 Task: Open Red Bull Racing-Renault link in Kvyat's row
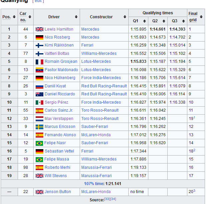pyautogui.click(x=104, y=86)
